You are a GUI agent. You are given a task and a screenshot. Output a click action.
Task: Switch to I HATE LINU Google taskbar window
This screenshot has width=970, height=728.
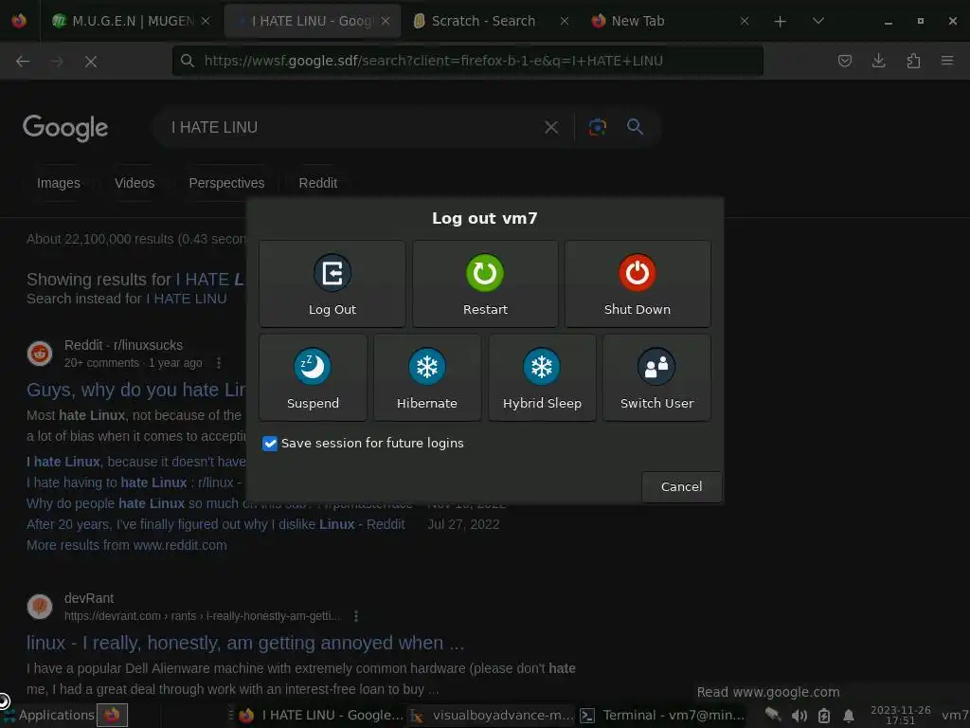coord(320,716)
